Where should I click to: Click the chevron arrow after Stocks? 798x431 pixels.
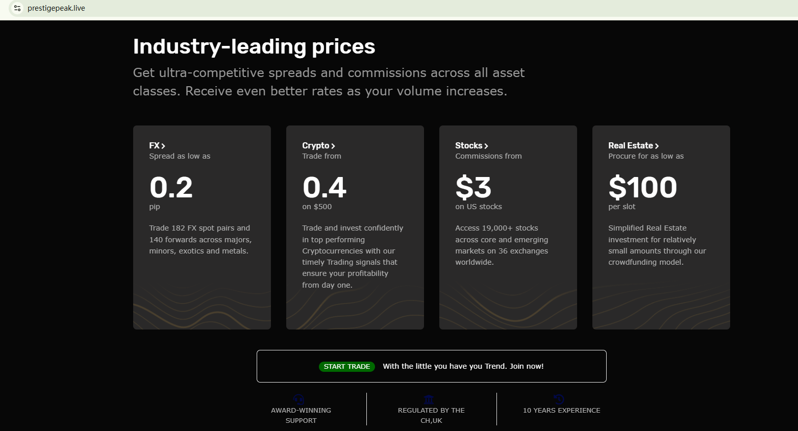pyautogui.click(x=486, y=146)
